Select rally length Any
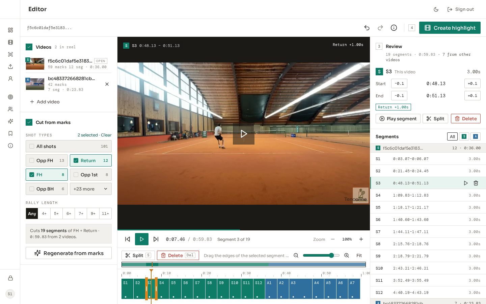 (32, 213)
